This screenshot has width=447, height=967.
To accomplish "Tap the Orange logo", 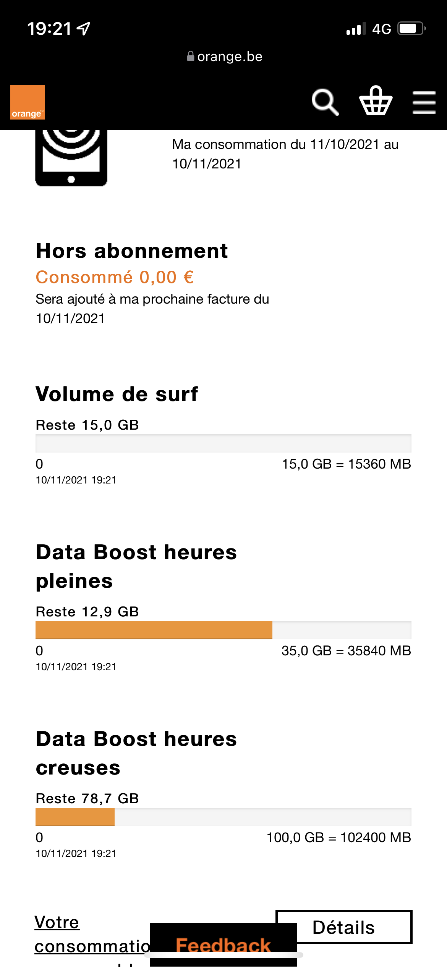I will click(x=27, y=102).
